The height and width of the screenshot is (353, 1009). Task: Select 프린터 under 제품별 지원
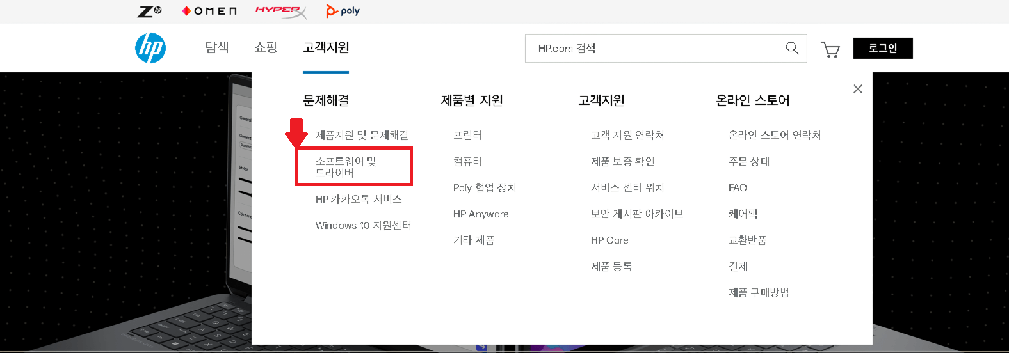point(467,135)
